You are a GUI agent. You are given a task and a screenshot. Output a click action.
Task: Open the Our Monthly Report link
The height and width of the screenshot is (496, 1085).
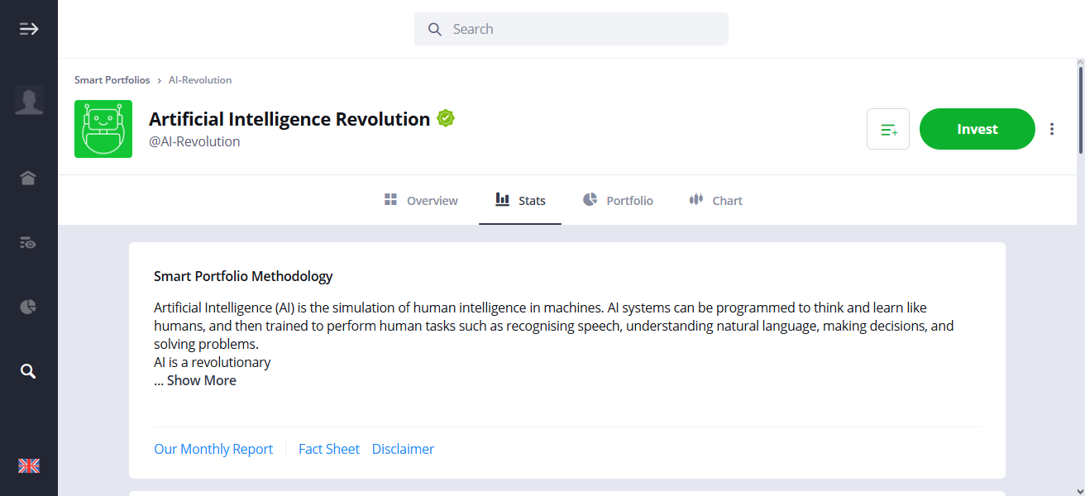click(x=213, y=449)
